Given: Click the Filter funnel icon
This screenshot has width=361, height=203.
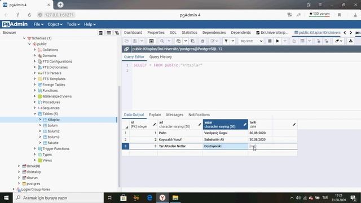Looking at the screenshot, I should 226,41.
